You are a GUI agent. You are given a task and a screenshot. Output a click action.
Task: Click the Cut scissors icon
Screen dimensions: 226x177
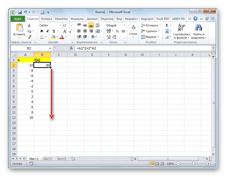pos(29,25)
